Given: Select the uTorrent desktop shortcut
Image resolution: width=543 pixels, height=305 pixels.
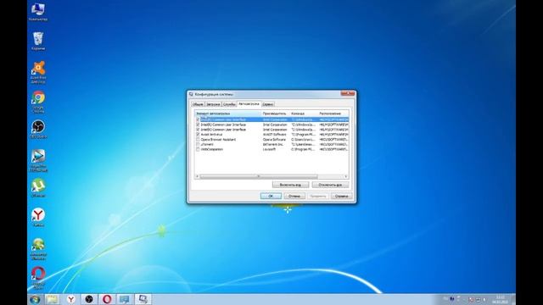Looking at the screenshot, I should tap(38, 187).
